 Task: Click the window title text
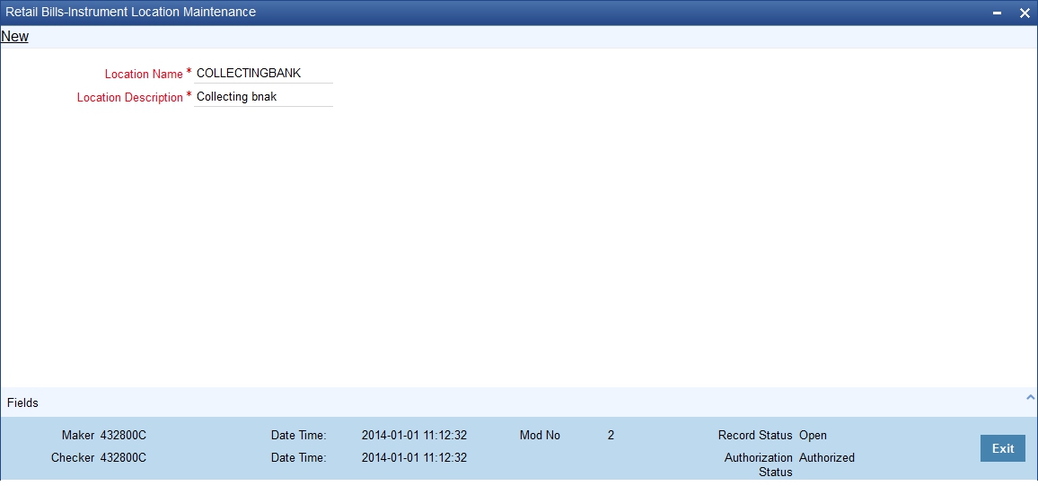pos(130,12)
